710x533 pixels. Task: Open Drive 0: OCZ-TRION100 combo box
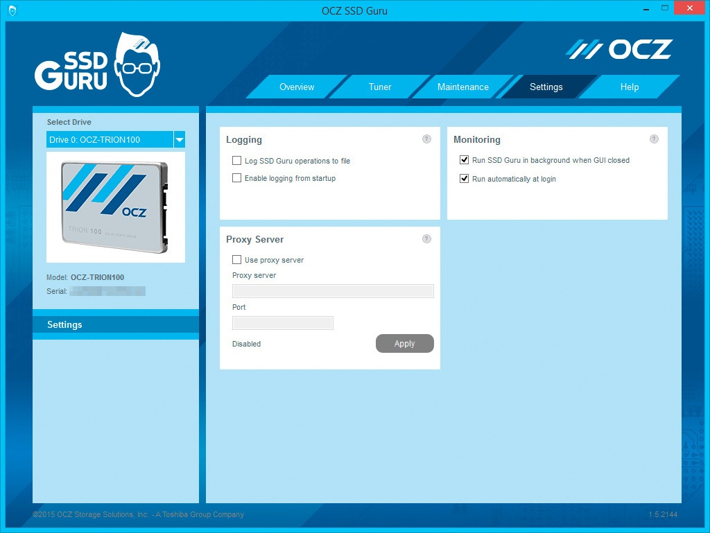pyautogui.click(x=116, y=139)
